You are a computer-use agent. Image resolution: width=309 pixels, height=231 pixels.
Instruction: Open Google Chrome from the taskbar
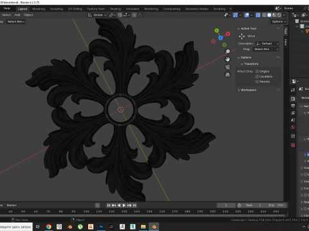click(49, 227)
